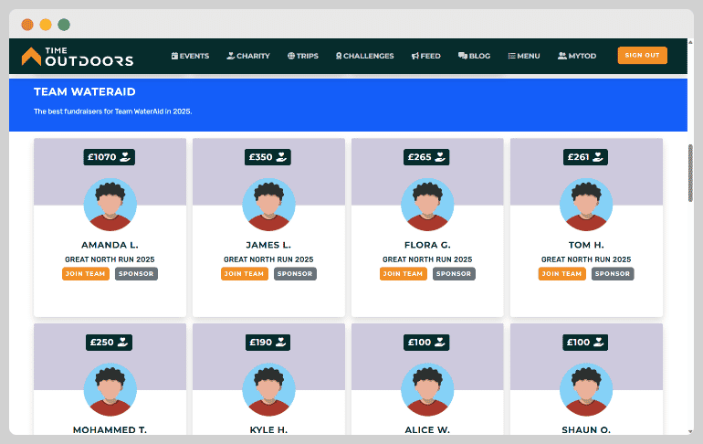The image size is (703, 444).
Task: Click the yellow window minimize dot
Action: 46,25
